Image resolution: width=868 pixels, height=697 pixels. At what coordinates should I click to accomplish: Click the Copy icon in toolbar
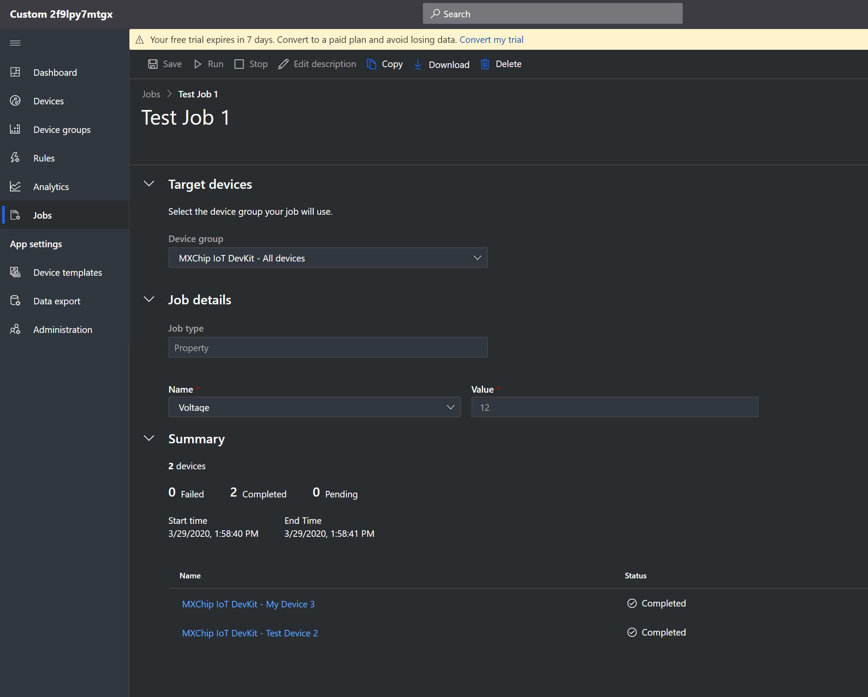pyautogui.click(x=371, y=64)
